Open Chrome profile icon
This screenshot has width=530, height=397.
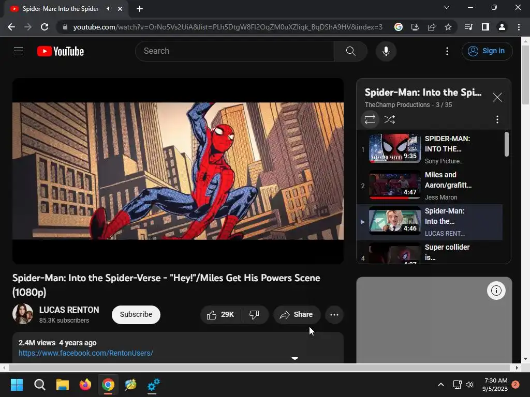(x=502, y=27)
